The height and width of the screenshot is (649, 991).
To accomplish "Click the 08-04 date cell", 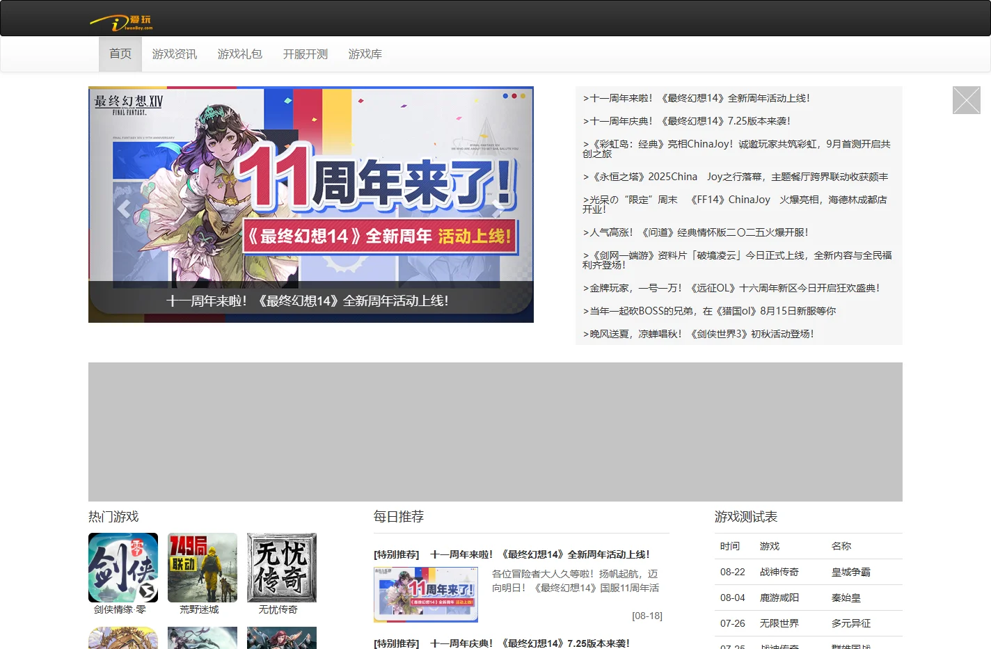I will coord(733,598).
